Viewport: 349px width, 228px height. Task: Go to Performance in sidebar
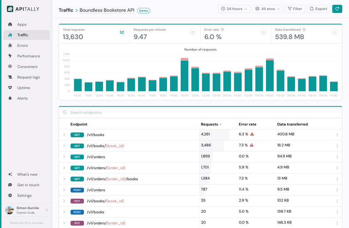click(28, 56)
